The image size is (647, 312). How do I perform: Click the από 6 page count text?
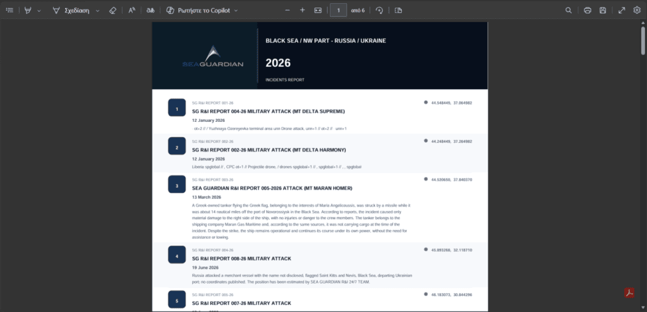coord(358,11)
